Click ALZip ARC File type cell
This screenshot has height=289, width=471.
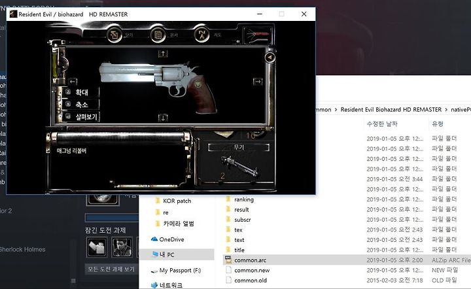[451, 260]
